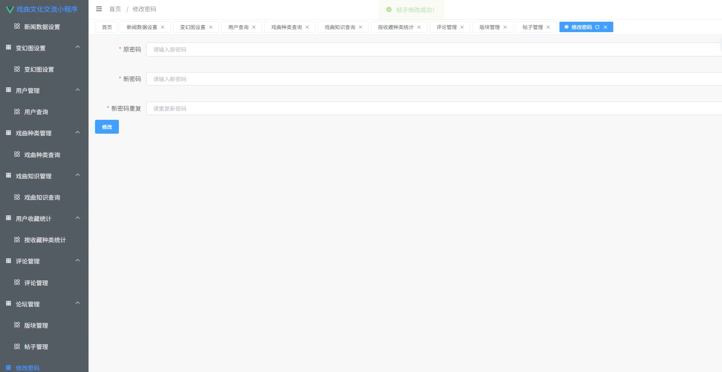Click the 戏曲文化交流小程序 title
This screenshot has height=372, width=722.
tap(47, 9)
